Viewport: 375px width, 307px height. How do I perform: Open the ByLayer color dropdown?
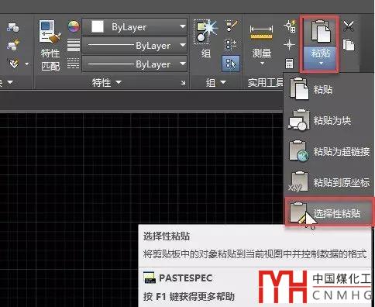coord(135,27)
